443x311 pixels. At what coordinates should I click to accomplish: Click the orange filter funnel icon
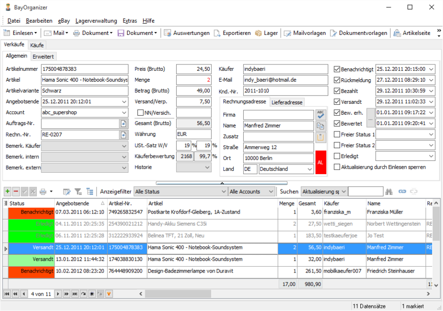[109, 294]
